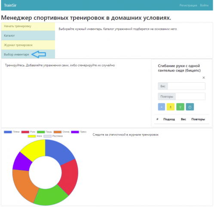Click the green donut chart segment
This screenshot has height=207, width=214.
[x=51, y=197]
